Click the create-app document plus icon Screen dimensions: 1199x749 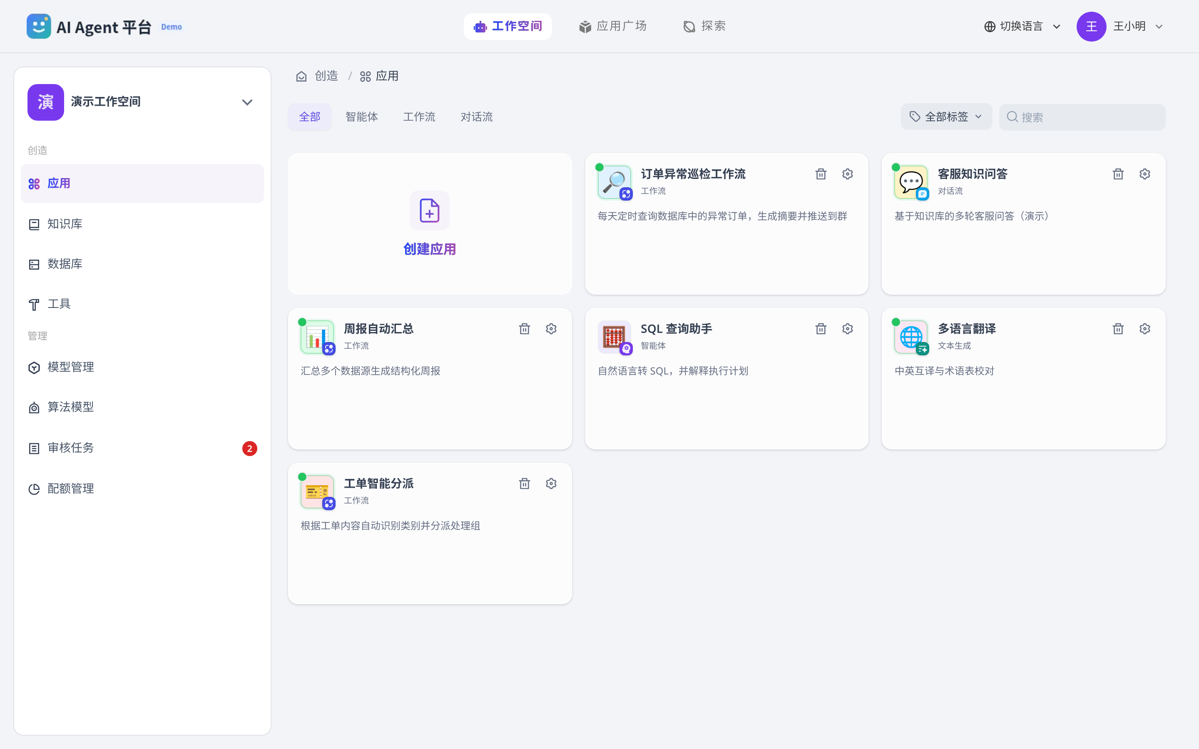(430, 211)
